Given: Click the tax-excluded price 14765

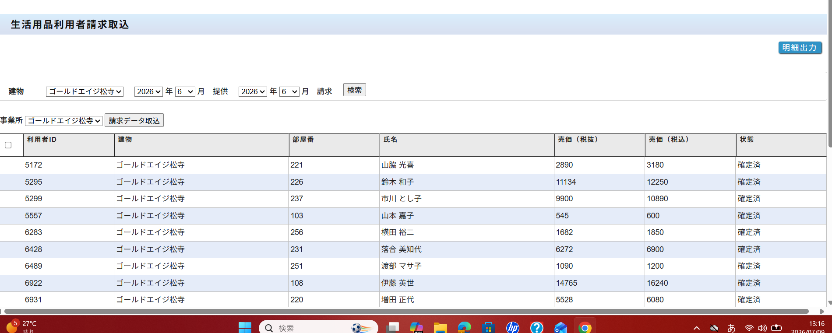Looking at the screenshot, I should tap(567, 283).
